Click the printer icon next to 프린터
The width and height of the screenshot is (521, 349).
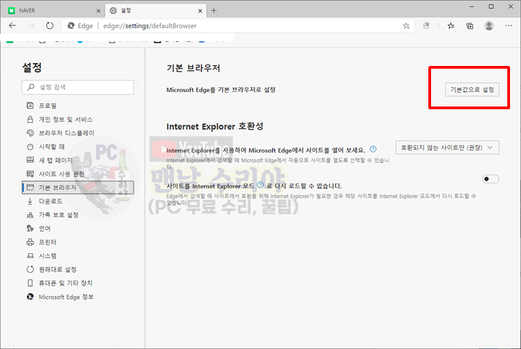pyautogui.click(x=30, y=242)
